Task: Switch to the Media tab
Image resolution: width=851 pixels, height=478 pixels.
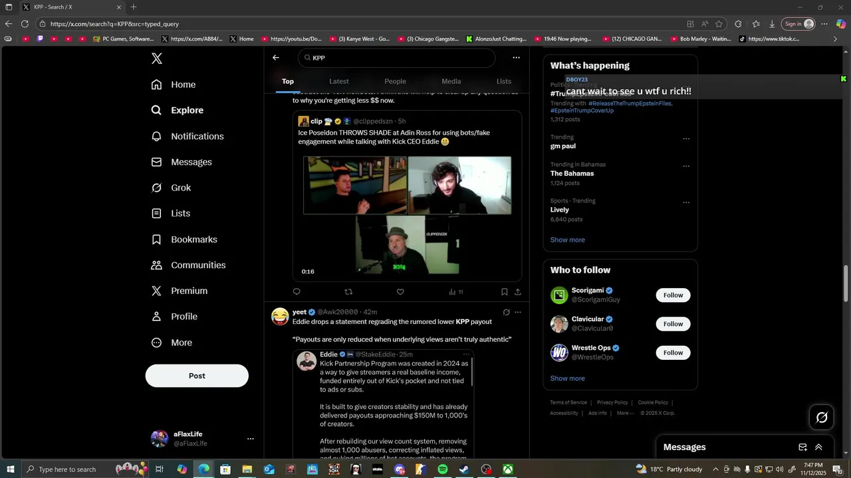Action: pos(451,81)
